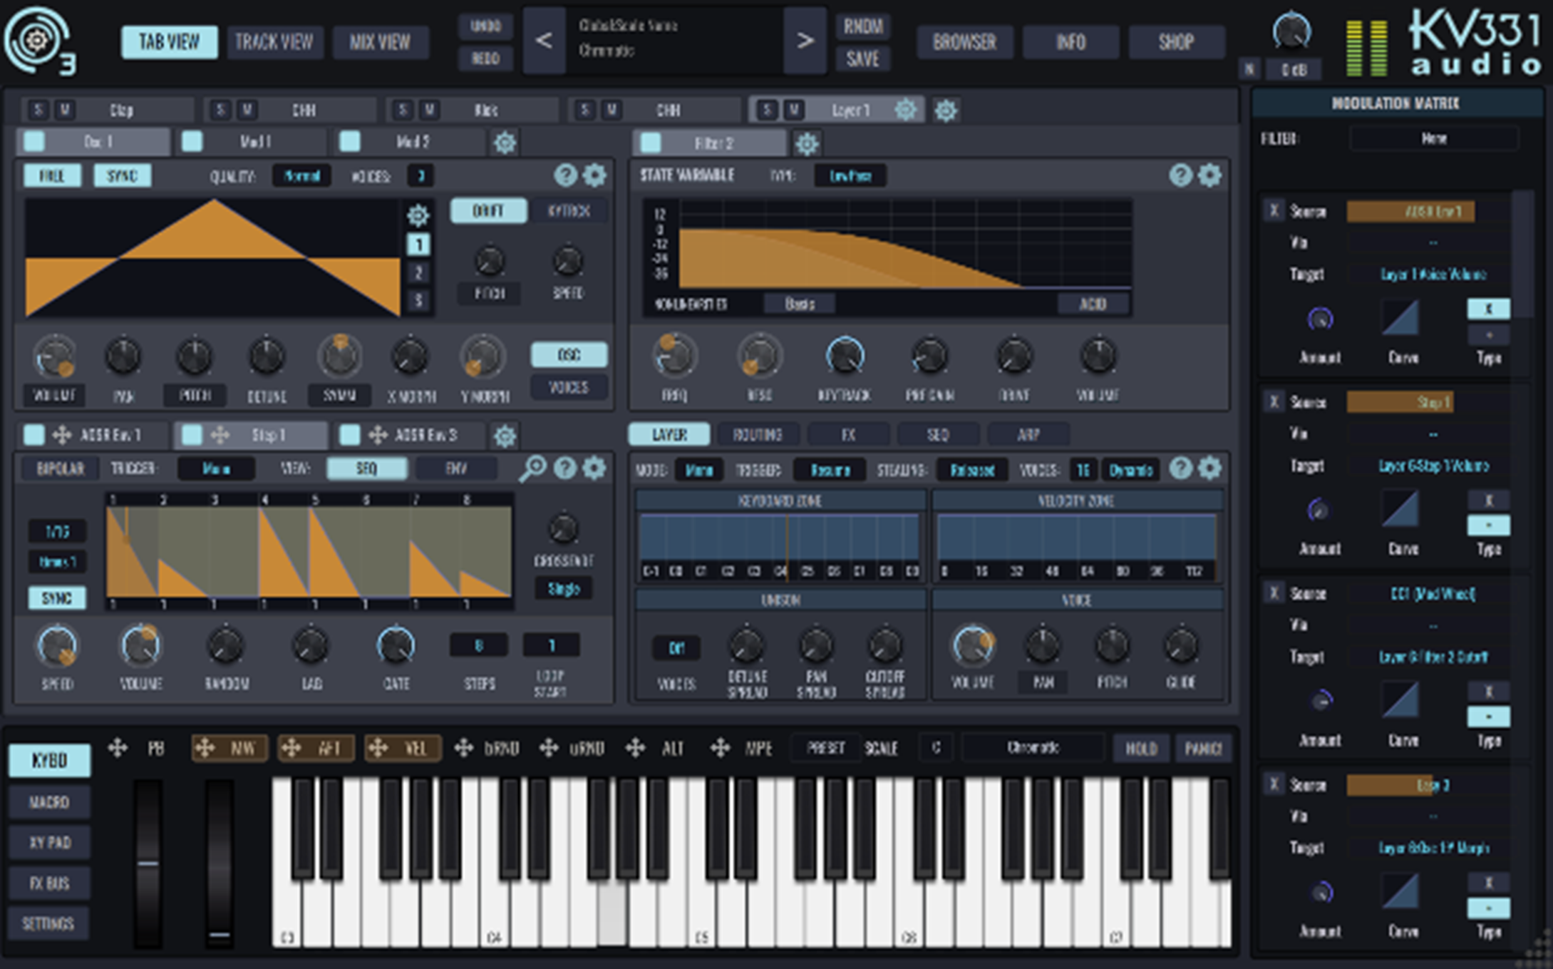Open filter panel settings gear
1553x969 pixels.
pos(1209,175)
